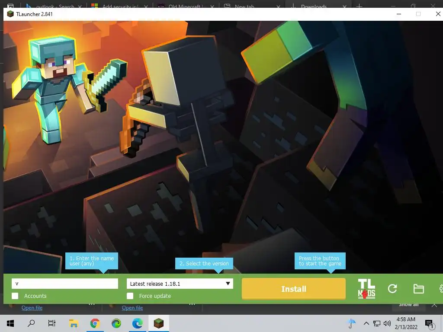Switch to Old Minecraft browser tab
Image resolution: width=443 pixels, height=332 pixels.
(185, 6)
